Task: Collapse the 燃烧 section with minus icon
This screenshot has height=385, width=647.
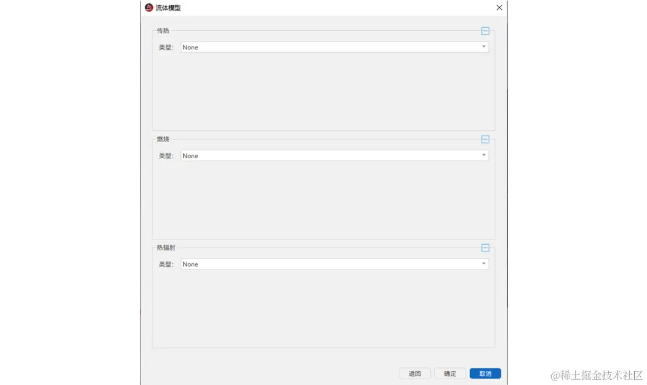Action: point(485,140)
